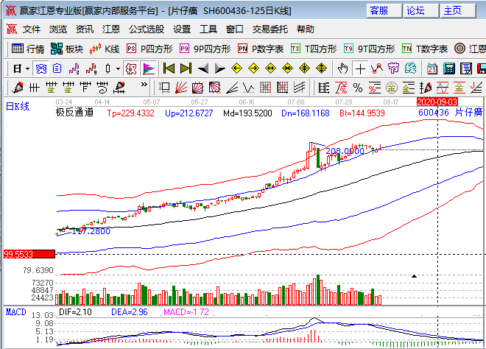Open the 行情 market quotes view

coord(28,49)
